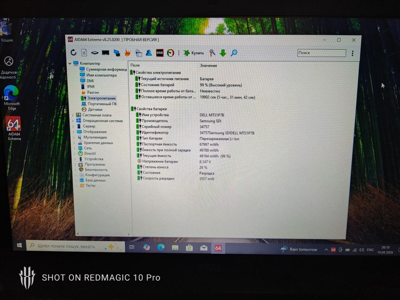Image resolution: width=400 pixels, height=300 pixels.
Task: Click the taskbar search box
Action: point(76,246)
